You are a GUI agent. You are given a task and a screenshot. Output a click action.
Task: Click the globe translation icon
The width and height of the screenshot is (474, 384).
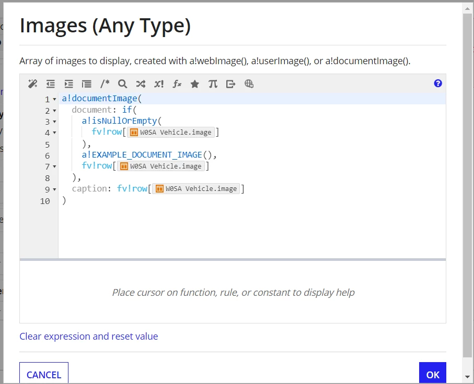[249, 83]
